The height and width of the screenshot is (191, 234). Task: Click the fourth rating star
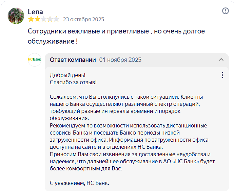pyautogui.click(x=50, y=19)
